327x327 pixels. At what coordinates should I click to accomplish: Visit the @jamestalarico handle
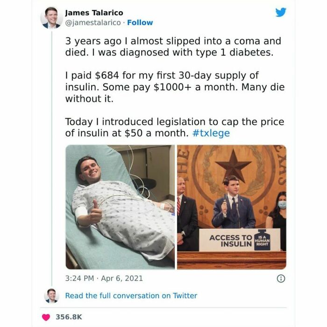pyautogui.click(x=93, y=22)
